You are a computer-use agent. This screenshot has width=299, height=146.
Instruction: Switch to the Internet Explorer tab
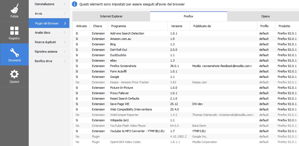pos(111,16)
